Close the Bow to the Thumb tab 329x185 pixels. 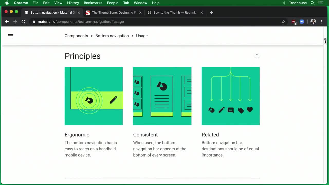[x=202, y=12]
